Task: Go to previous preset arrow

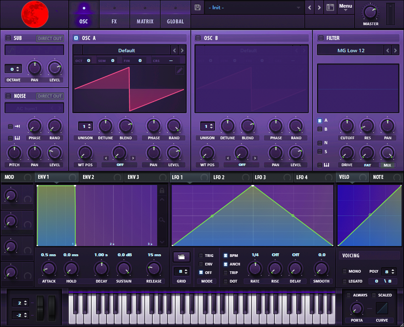Action: [310, 8]
